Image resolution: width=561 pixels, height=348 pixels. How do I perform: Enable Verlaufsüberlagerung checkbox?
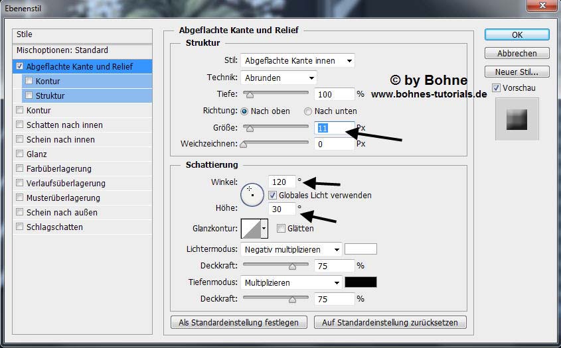click(x=20, y=183)
